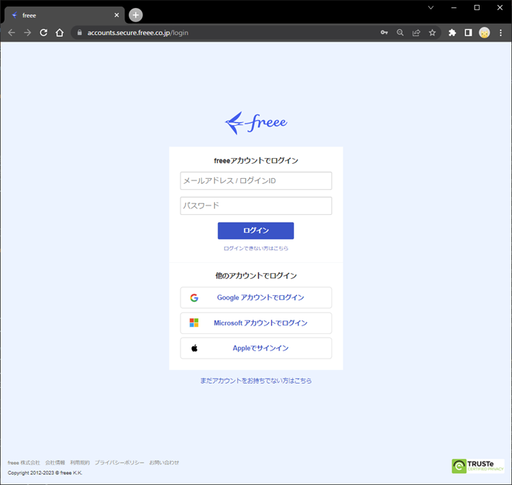This screenshot has height=485, width=512.
Task: Maximize the browser window
Action: click(477, 7)
